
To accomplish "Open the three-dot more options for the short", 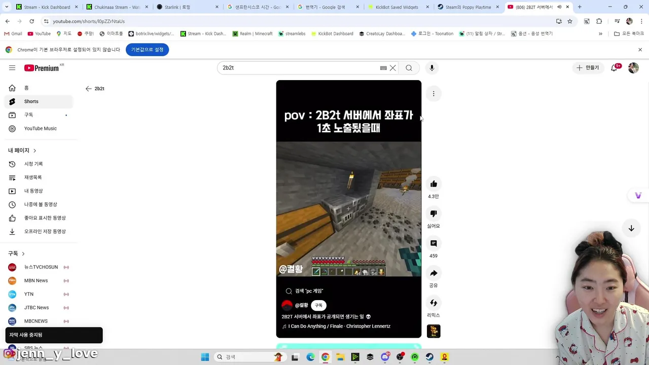I will click(434, 94).
